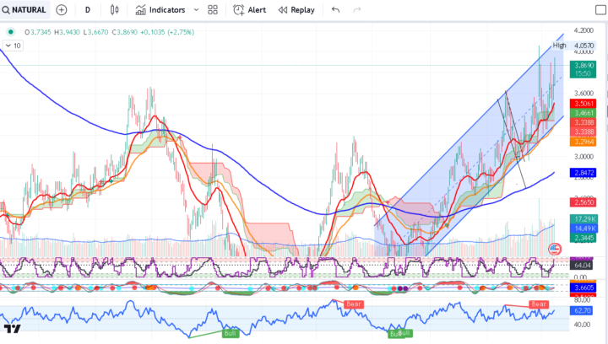Select the blue 2.8472 moving average label
Viewport: 608px width, 344px height.
tap(583, 173)
